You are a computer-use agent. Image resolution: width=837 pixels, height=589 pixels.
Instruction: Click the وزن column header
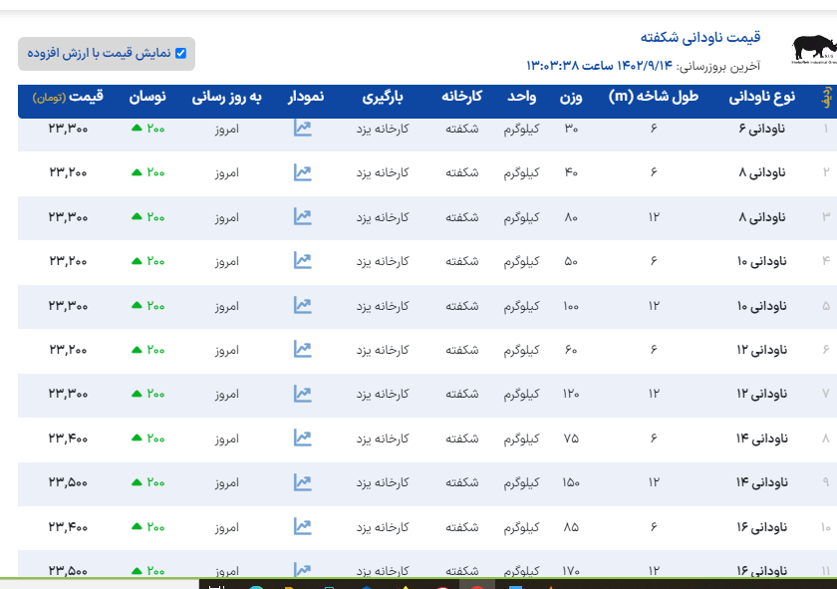pos(571,98)
